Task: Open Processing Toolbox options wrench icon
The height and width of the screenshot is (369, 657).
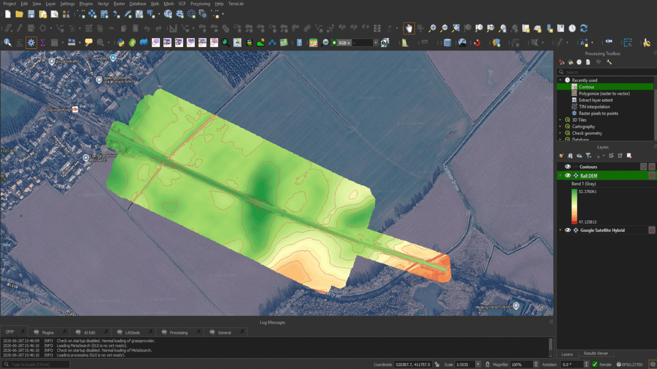Action: [609, 62]
